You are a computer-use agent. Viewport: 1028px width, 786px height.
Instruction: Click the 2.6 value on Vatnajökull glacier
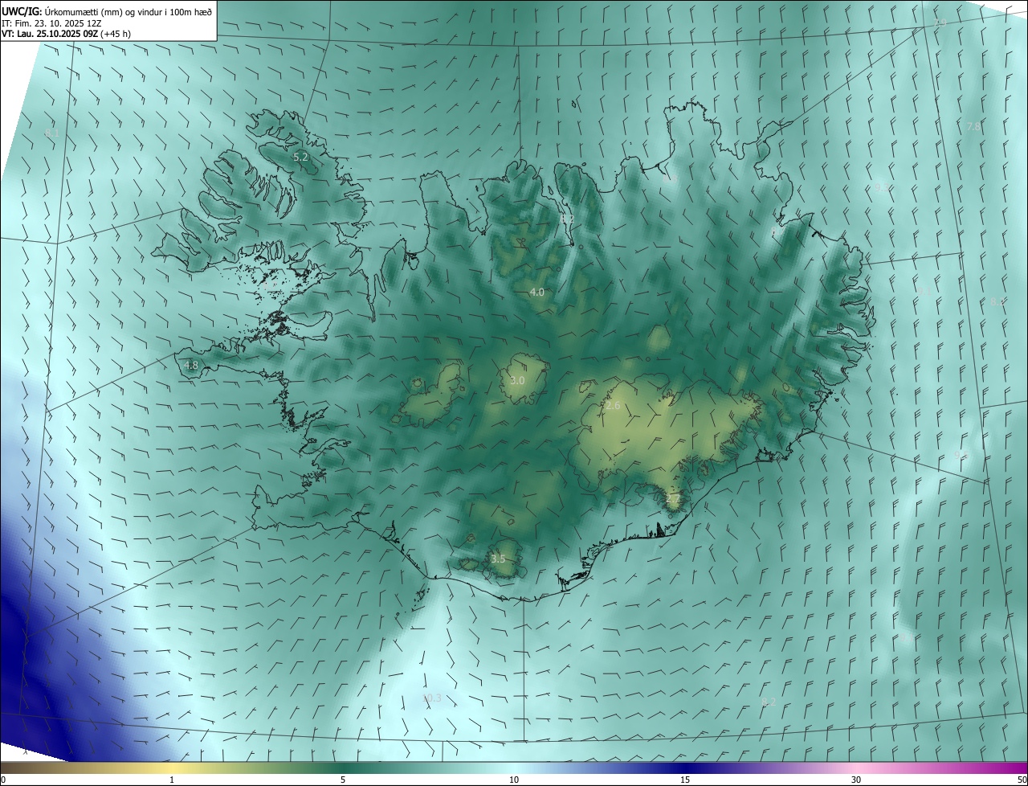coord(613,406)
